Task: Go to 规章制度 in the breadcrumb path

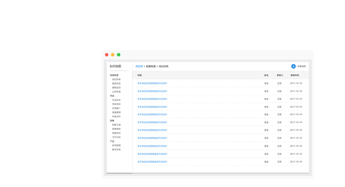Action: pos(151,66)
